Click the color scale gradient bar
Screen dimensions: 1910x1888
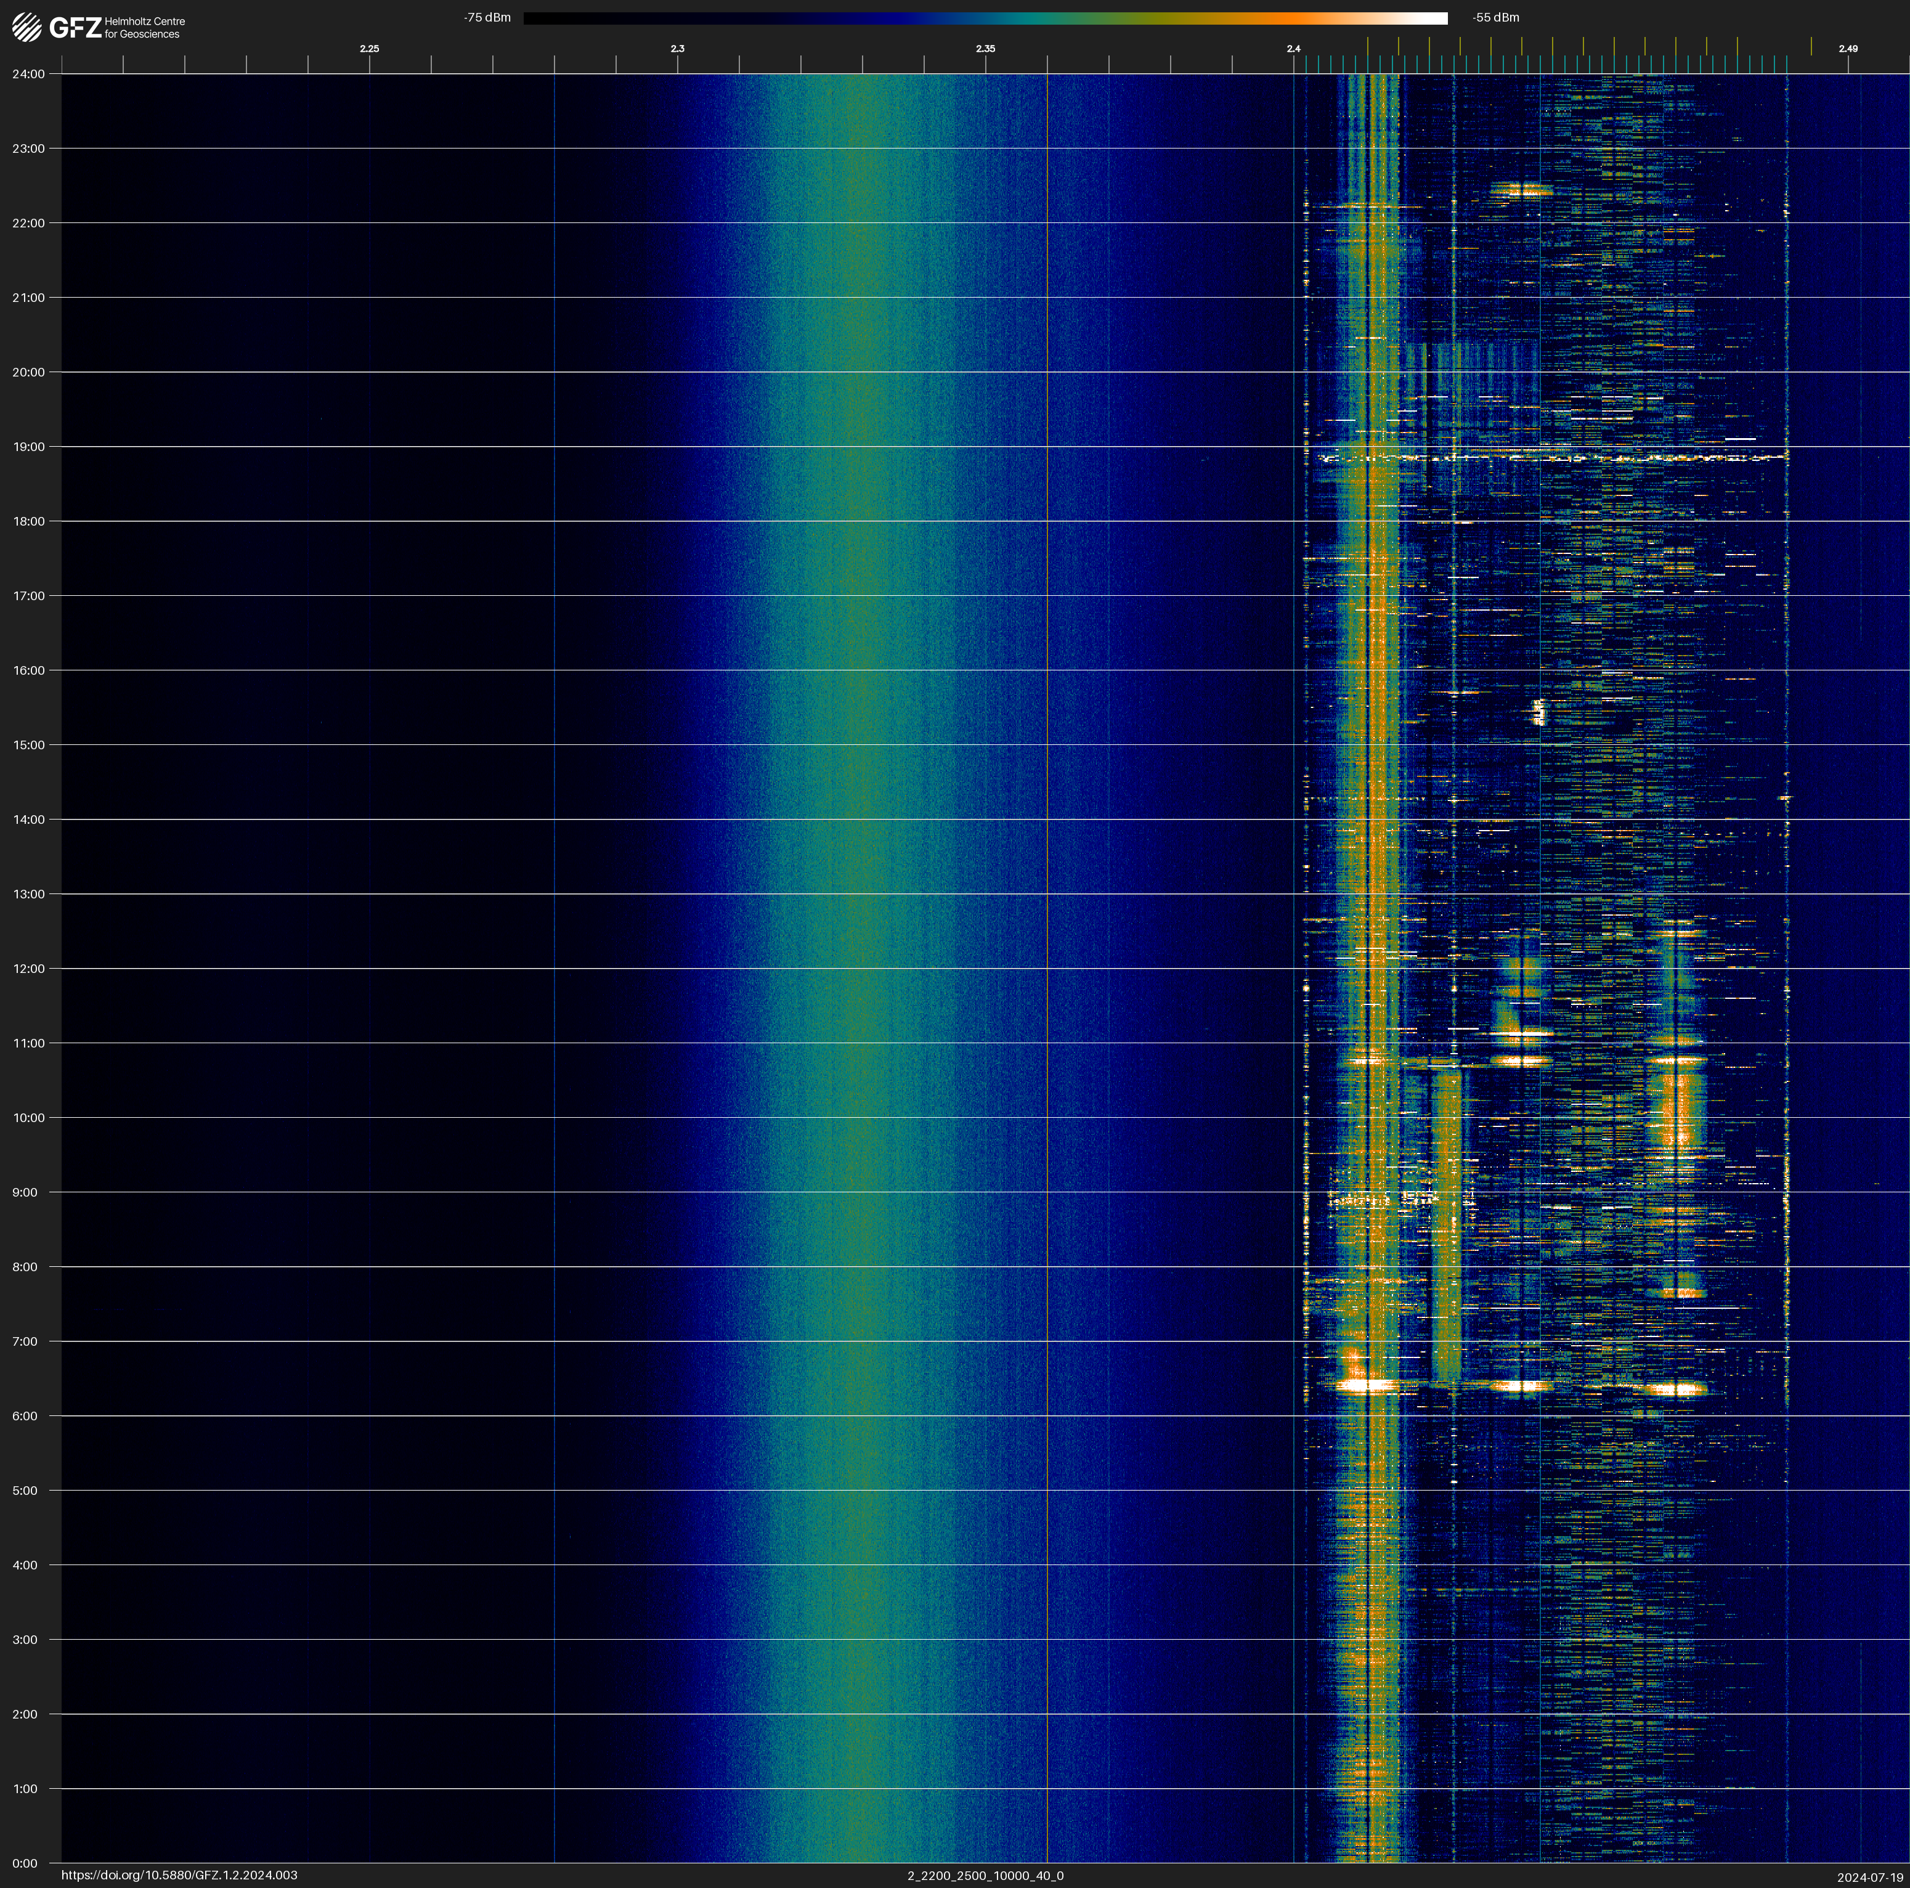coord(985,18)
